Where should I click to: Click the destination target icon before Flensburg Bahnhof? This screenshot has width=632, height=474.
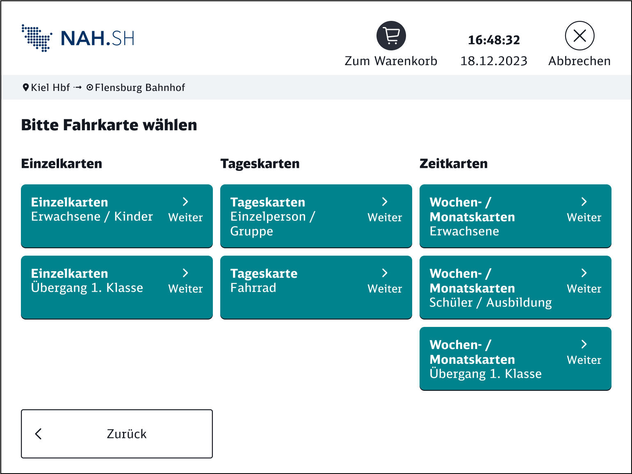point(90,87)
